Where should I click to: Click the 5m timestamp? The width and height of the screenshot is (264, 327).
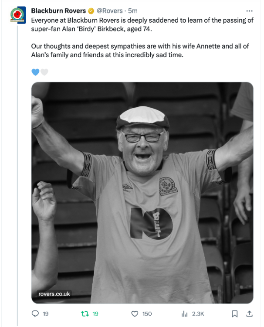(133, 11)
